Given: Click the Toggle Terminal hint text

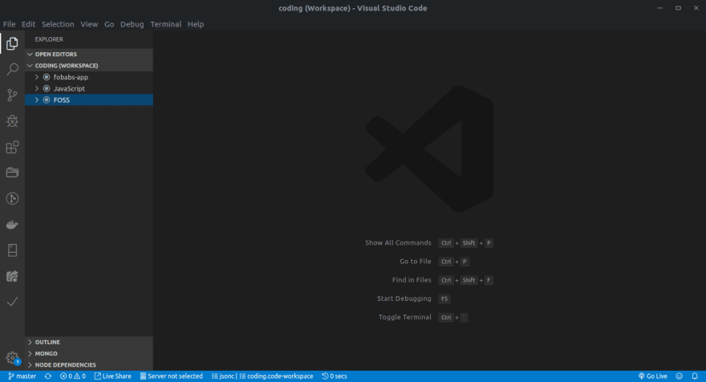Looking at the screenshot, I should click(405, 317).
